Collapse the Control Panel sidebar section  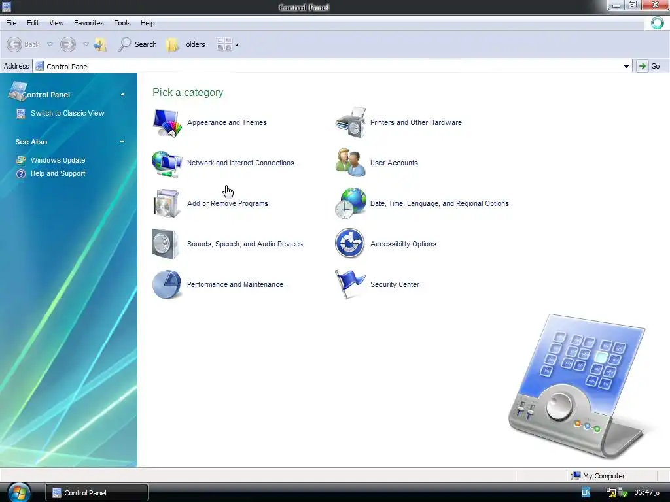(x=122, y=94)
